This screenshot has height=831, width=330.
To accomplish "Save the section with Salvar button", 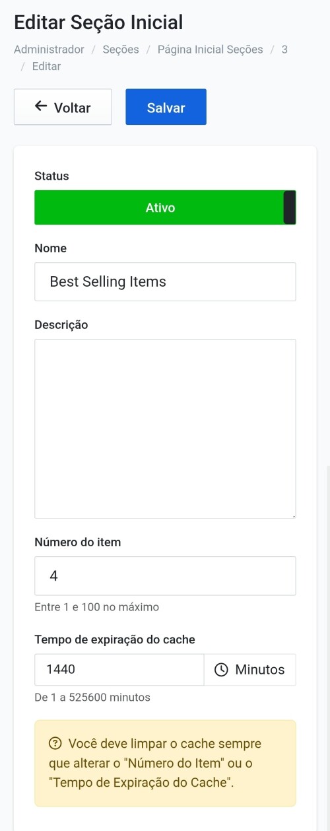I will click(x=166, y=107).
